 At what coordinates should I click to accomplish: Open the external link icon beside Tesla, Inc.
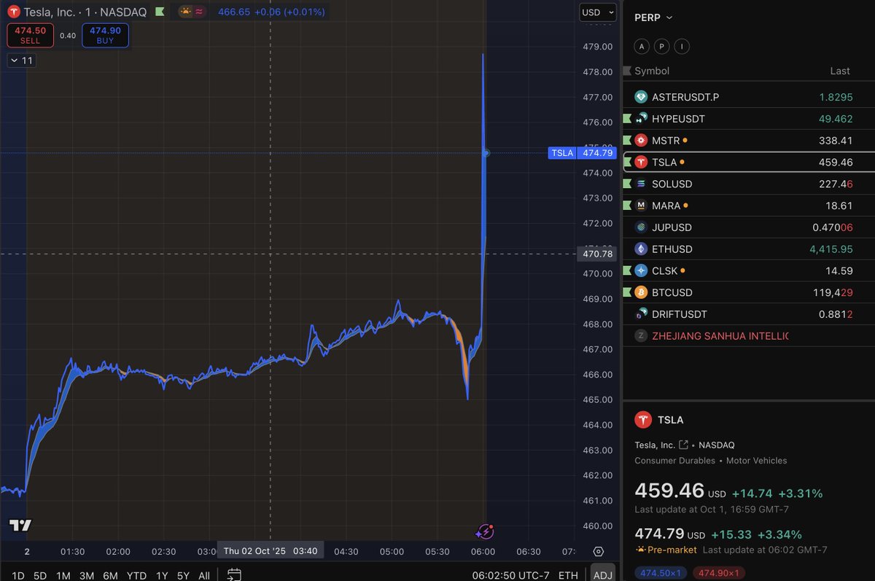tap(683, 445)
